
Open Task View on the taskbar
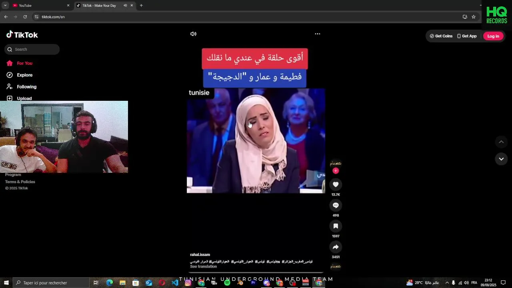coord(96,283)
